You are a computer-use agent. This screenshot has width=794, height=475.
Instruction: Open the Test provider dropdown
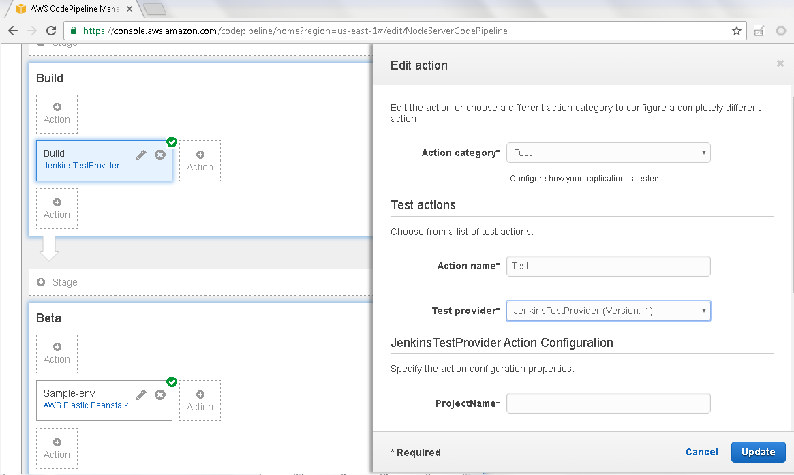point(608,311)
